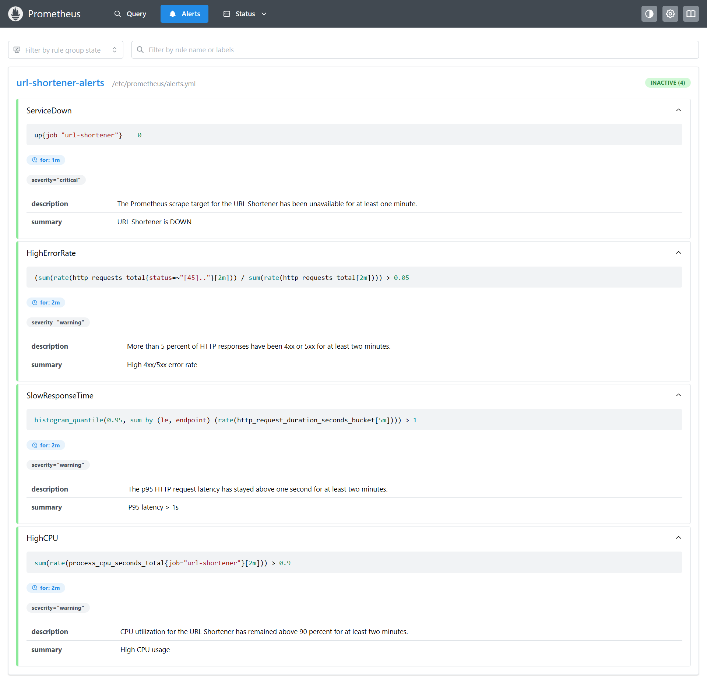
Task: Click the Query magnifier icon in navbar
Action: [117, 14]
